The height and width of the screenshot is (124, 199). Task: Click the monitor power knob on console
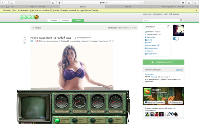20,118
